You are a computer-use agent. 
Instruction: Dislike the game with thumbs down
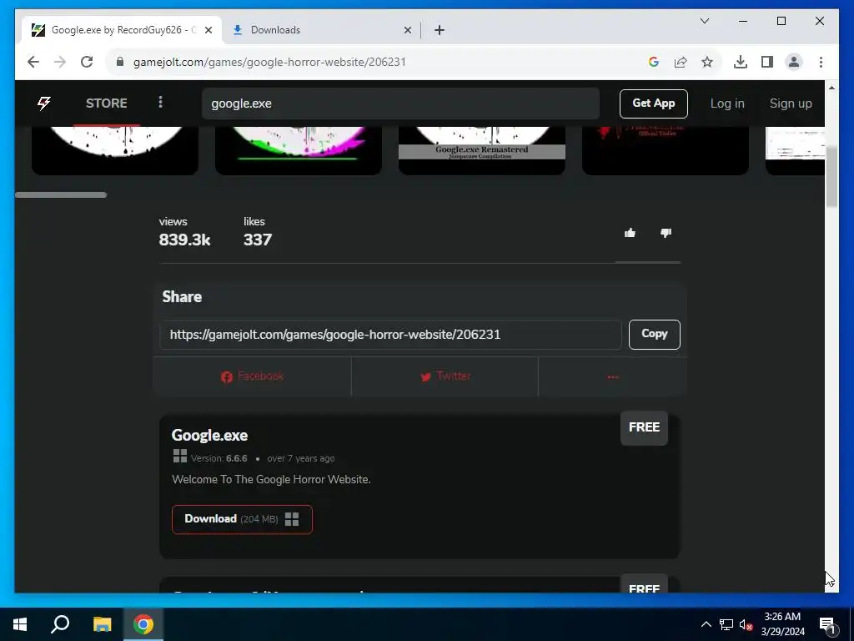coord(666,234)
